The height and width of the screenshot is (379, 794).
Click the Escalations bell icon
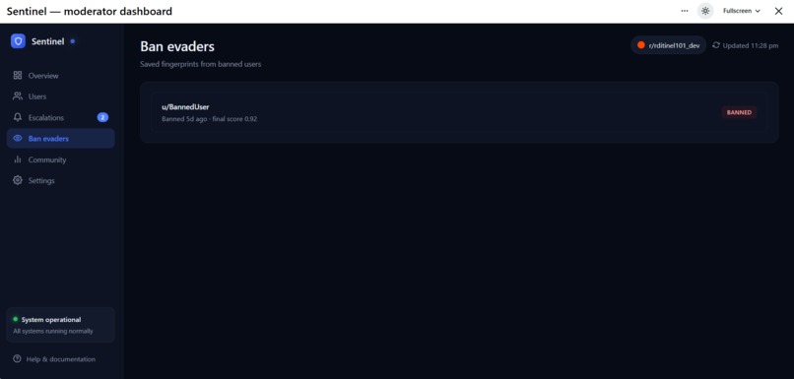coord(18,117)
